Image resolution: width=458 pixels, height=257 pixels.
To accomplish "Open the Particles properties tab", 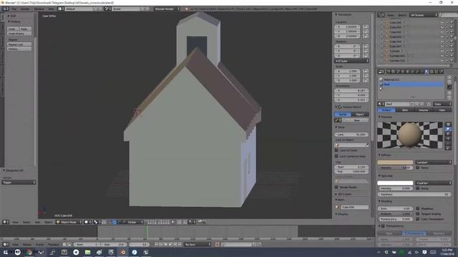I will 437,71.
